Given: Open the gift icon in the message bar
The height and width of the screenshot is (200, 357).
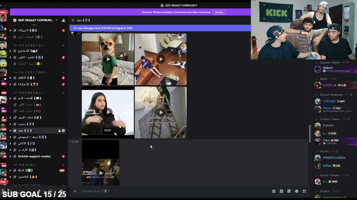Looking at the screenshot, I should point(274,191).
